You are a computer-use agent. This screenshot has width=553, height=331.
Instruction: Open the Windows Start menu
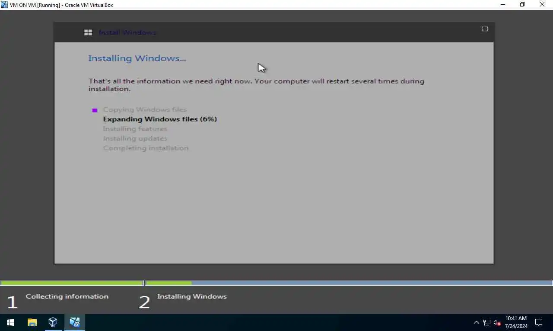pyautogui.click(x=10, y=322)
